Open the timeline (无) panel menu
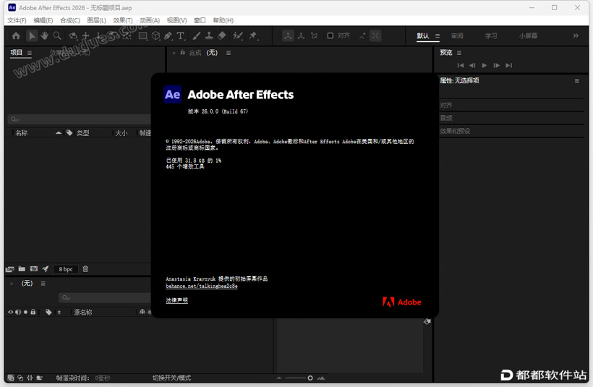 43,284
